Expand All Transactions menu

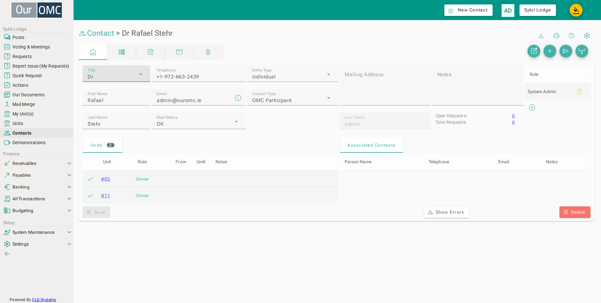[37, 199]
